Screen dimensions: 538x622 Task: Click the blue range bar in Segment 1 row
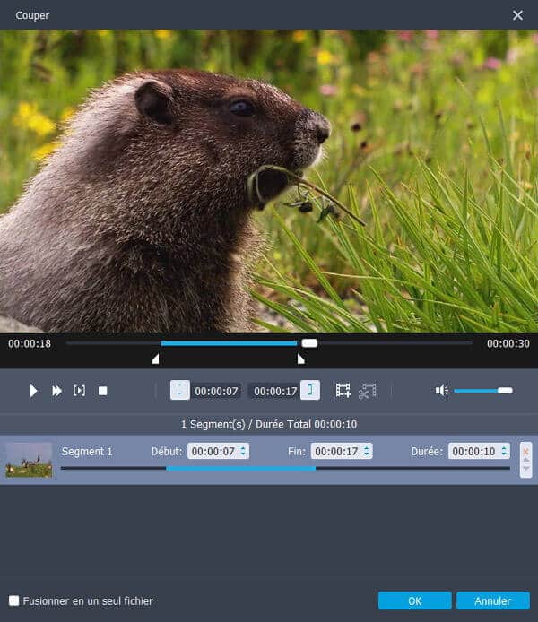click(x=241, y=469)
